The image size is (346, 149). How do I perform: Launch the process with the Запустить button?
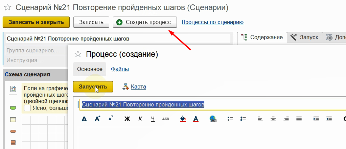(x=93, y=86)
